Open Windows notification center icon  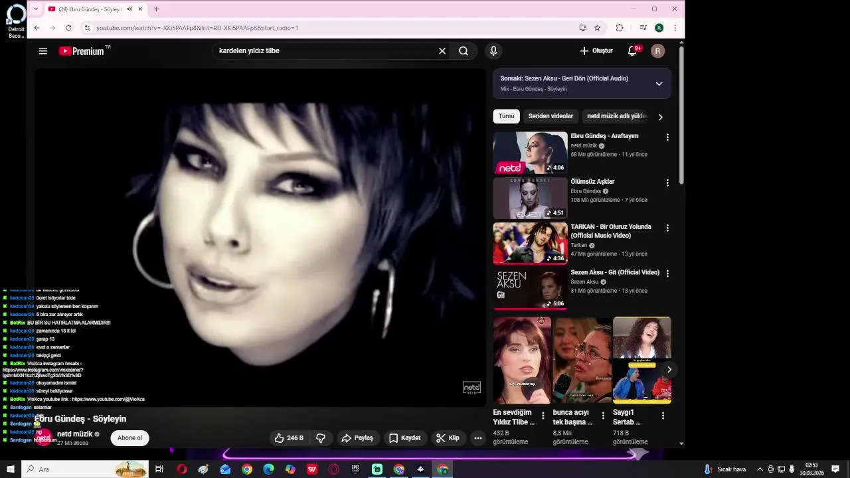point(835,469)
